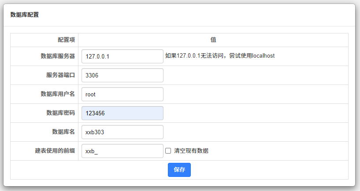Select the 数据库用户名 row label
Image resolution: width=360 pixels, height=191 pixels.
(58, 94)
